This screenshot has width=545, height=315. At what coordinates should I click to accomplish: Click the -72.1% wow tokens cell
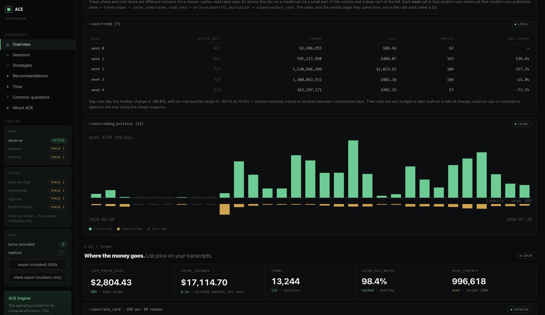tap(522, 90)
